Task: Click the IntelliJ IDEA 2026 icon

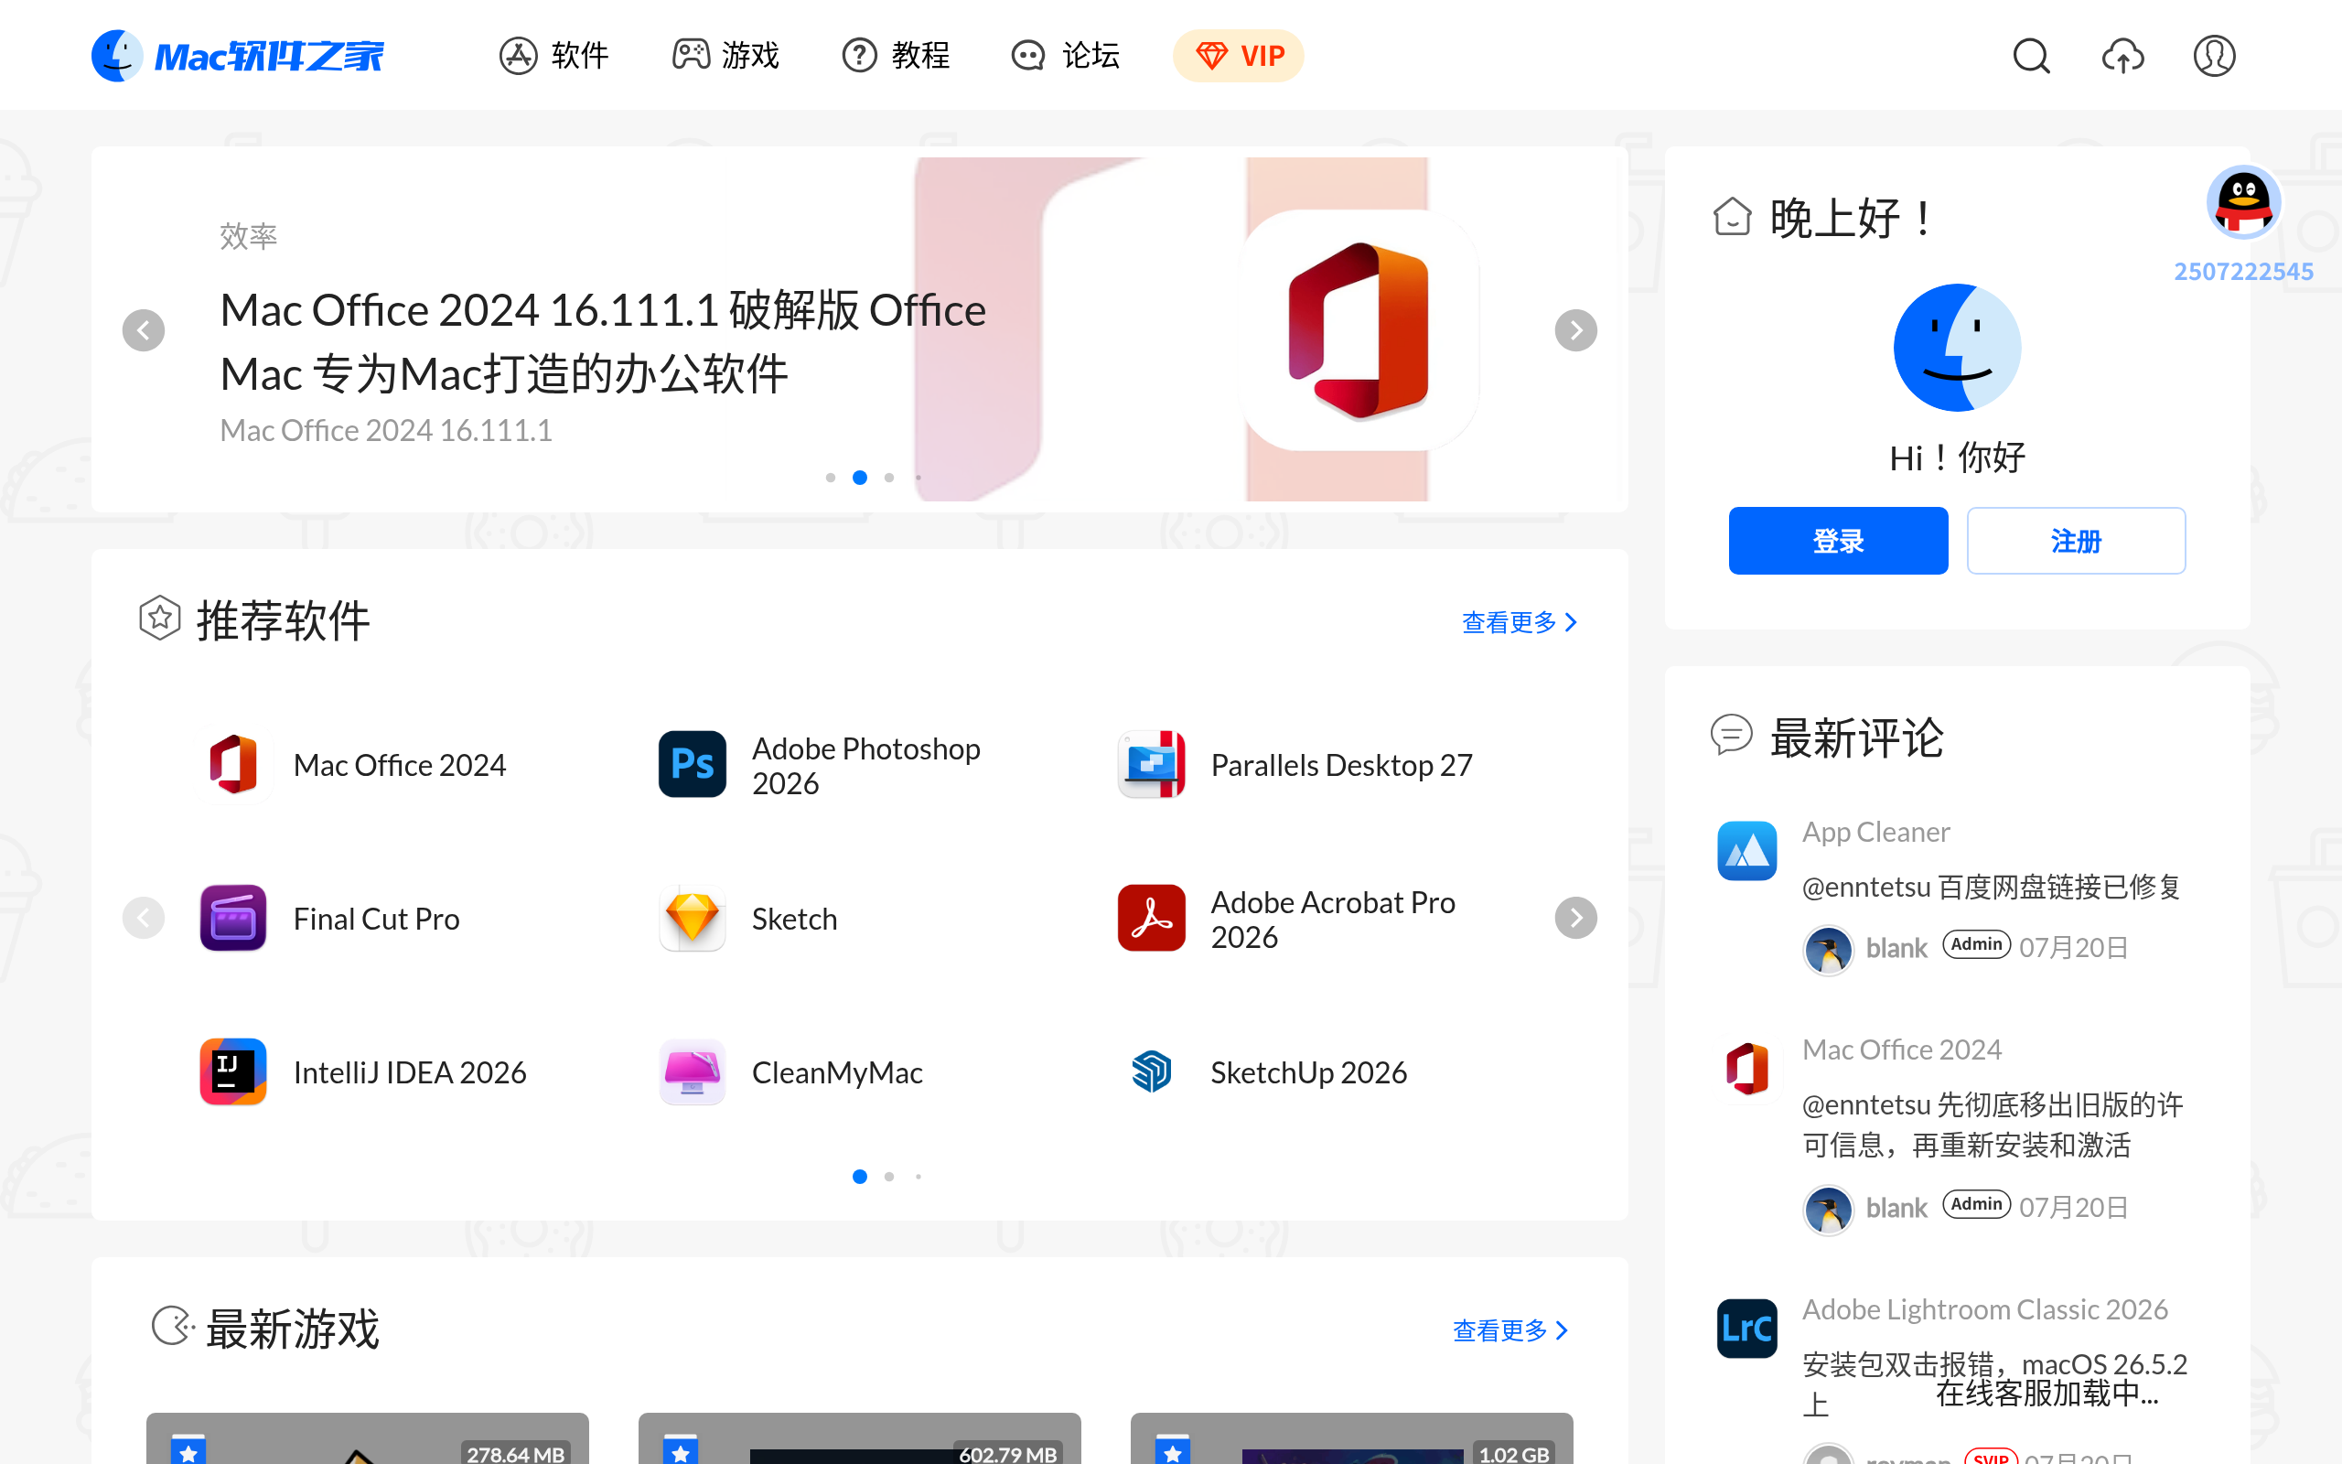Action: point(233,1071)
